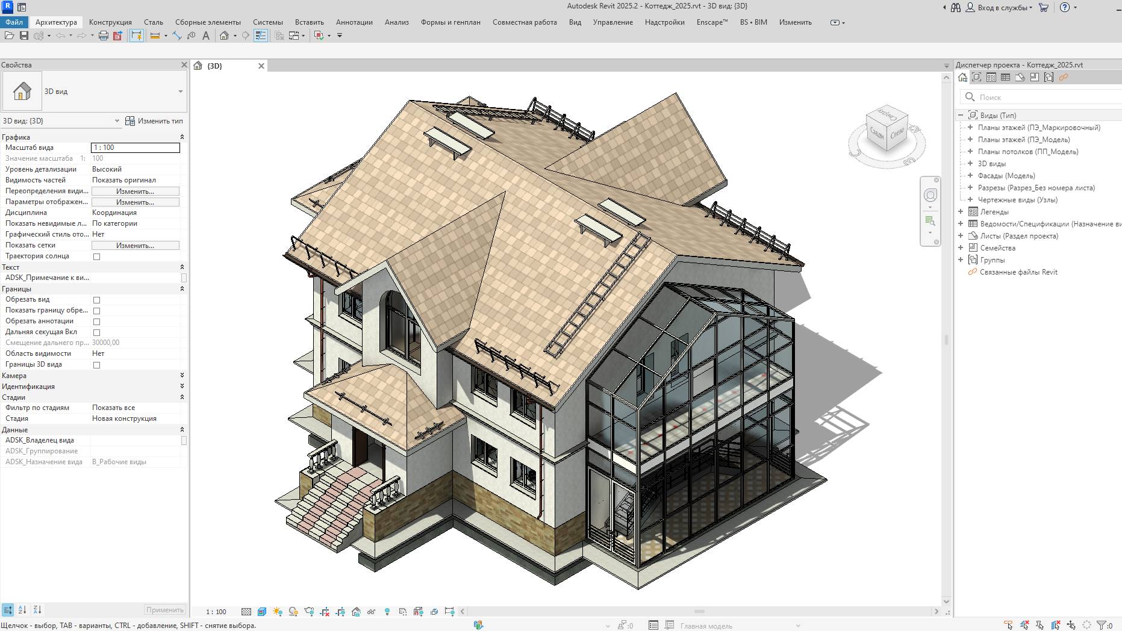Toggle Thin Lines in Quick Access toolbar
This screenshot has width=1122, height=631.
[x=137, y=35]
